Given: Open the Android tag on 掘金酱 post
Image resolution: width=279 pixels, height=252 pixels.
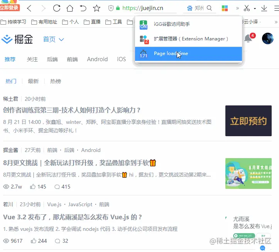Looking at the screenshot, I should pos(91,150).
